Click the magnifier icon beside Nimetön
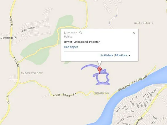This screenshot has height=125, width=167. pyautogui.click(x=81, y=33)
